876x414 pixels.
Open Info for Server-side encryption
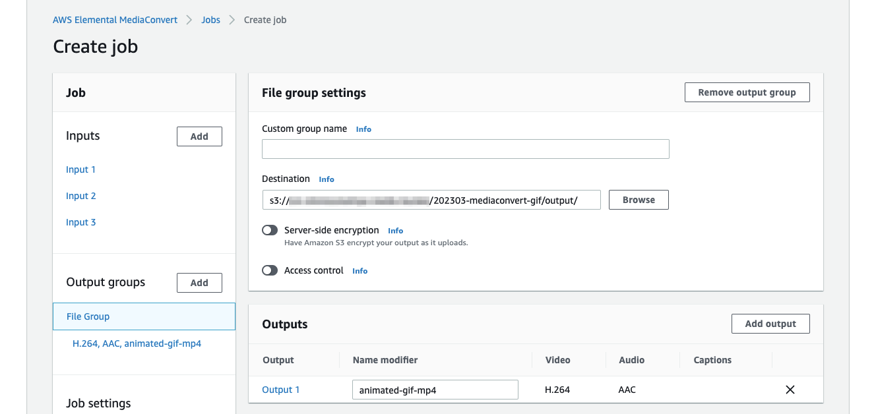pyautogui.click(x=395, y=231)
